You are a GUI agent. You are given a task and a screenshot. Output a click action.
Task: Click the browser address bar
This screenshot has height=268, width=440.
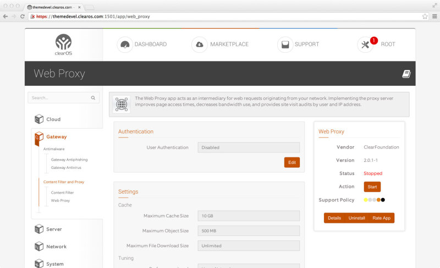coord(229,17)
